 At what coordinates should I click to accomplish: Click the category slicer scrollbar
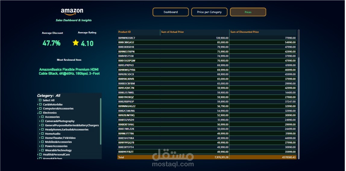101,121
